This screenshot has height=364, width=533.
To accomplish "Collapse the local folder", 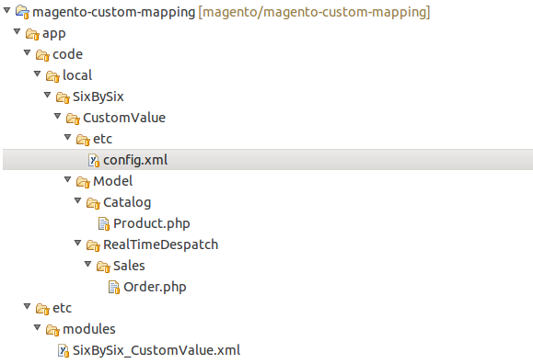I will 38,74.
